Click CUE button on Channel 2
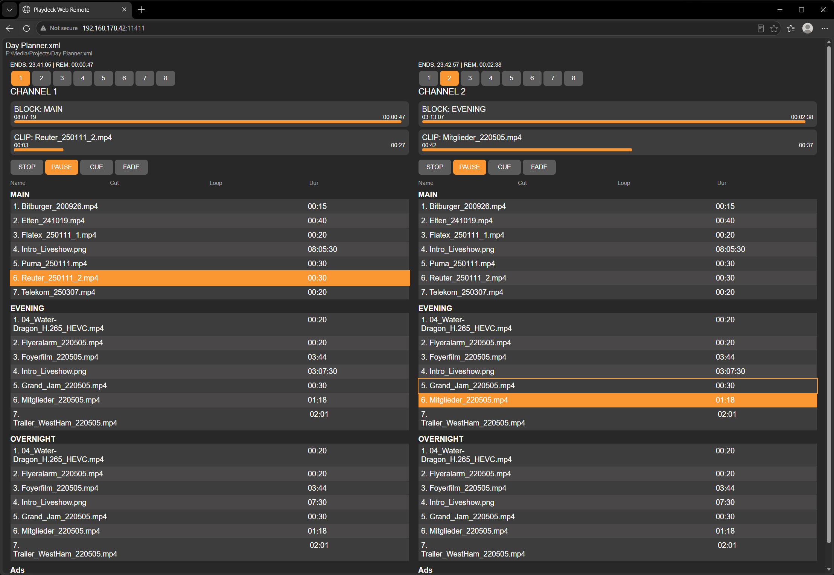834x575 pixels. pos(504,167)
